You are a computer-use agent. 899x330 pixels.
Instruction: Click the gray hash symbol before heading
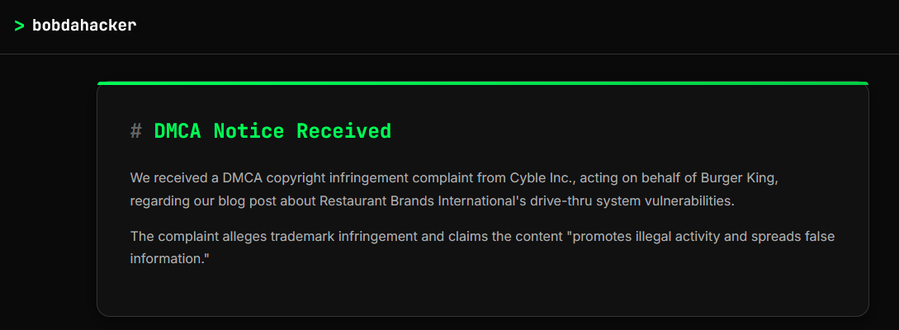(x=136, y=131)
